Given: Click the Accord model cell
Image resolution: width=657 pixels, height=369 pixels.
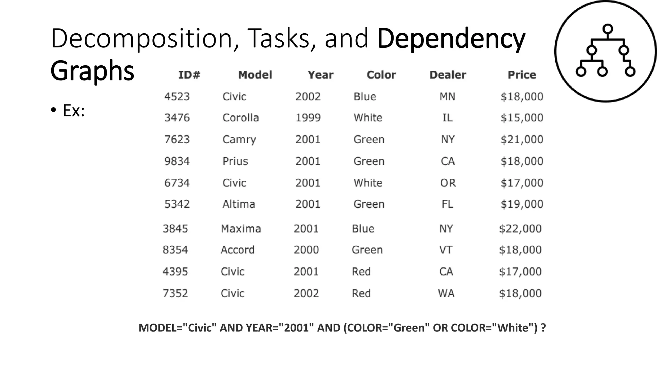Looking at the screenshot, I should point(238,250).
